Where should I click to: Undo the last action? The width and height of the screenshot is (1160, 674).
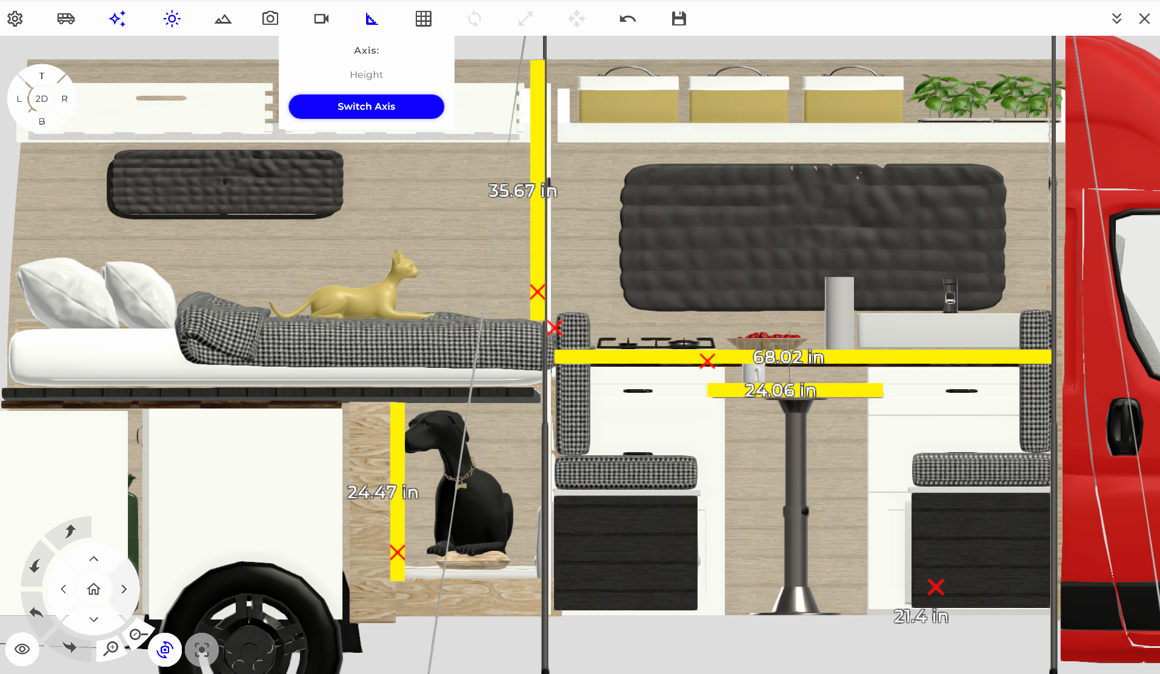[x=628, y=19]
